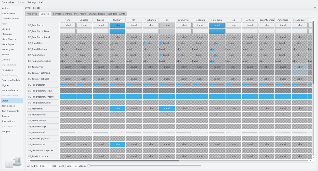Select Widgets in the left sidebar

click(x=6, y=131)
